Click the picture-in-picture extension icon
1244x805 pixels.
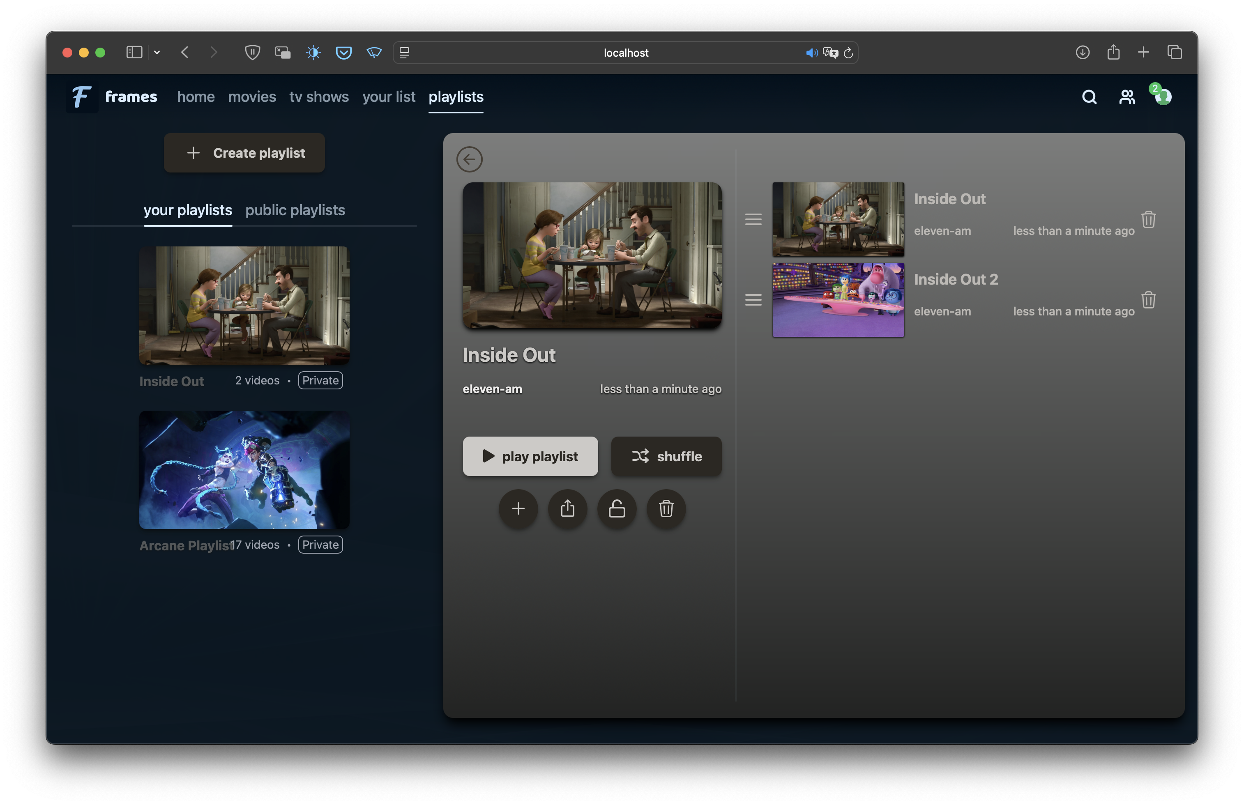283,52
